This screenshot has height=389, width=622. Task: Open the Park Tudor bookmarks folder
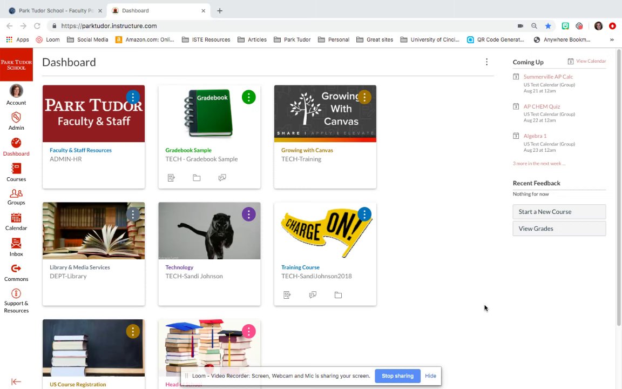coord(292,39)
